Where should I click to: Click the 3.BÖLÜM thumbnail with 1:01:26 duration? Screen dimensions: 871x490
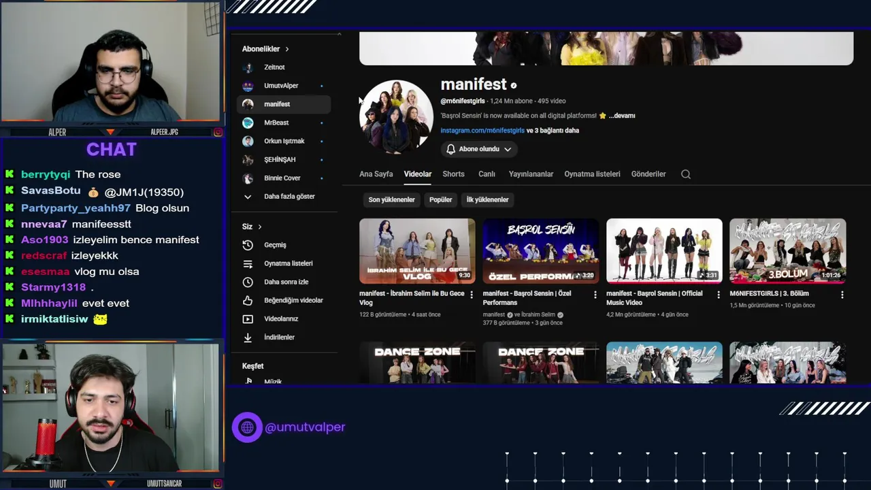click(x=787, y=251)
